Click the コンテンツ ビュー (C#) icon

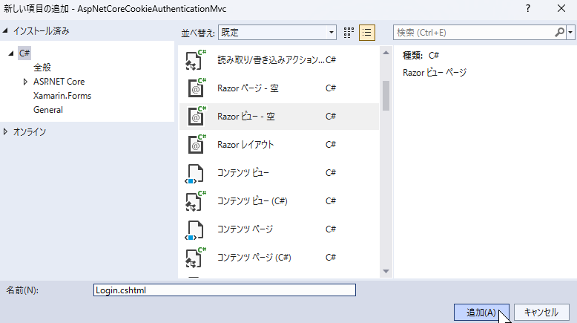point(194,201)
